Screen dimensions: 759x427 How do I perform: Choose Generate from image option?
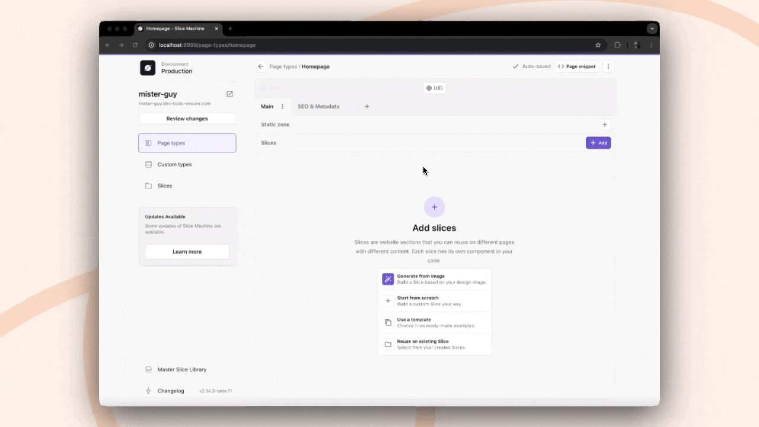(434, 279)
